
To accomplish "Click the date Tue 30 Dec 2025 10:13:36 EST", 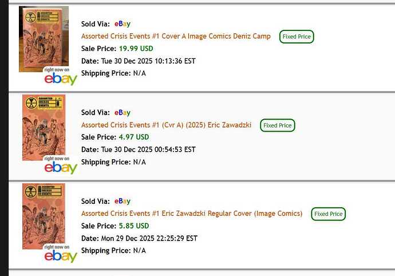I will (x=148, y=61).
